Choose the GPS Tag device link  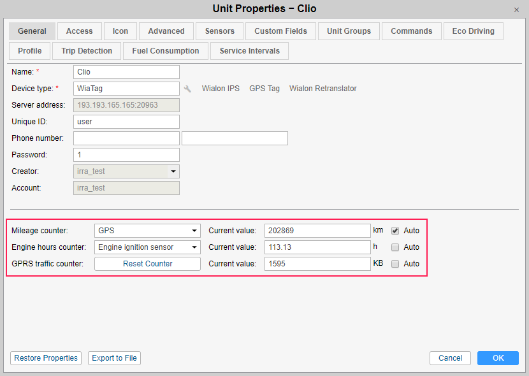(x=264, y=89)
